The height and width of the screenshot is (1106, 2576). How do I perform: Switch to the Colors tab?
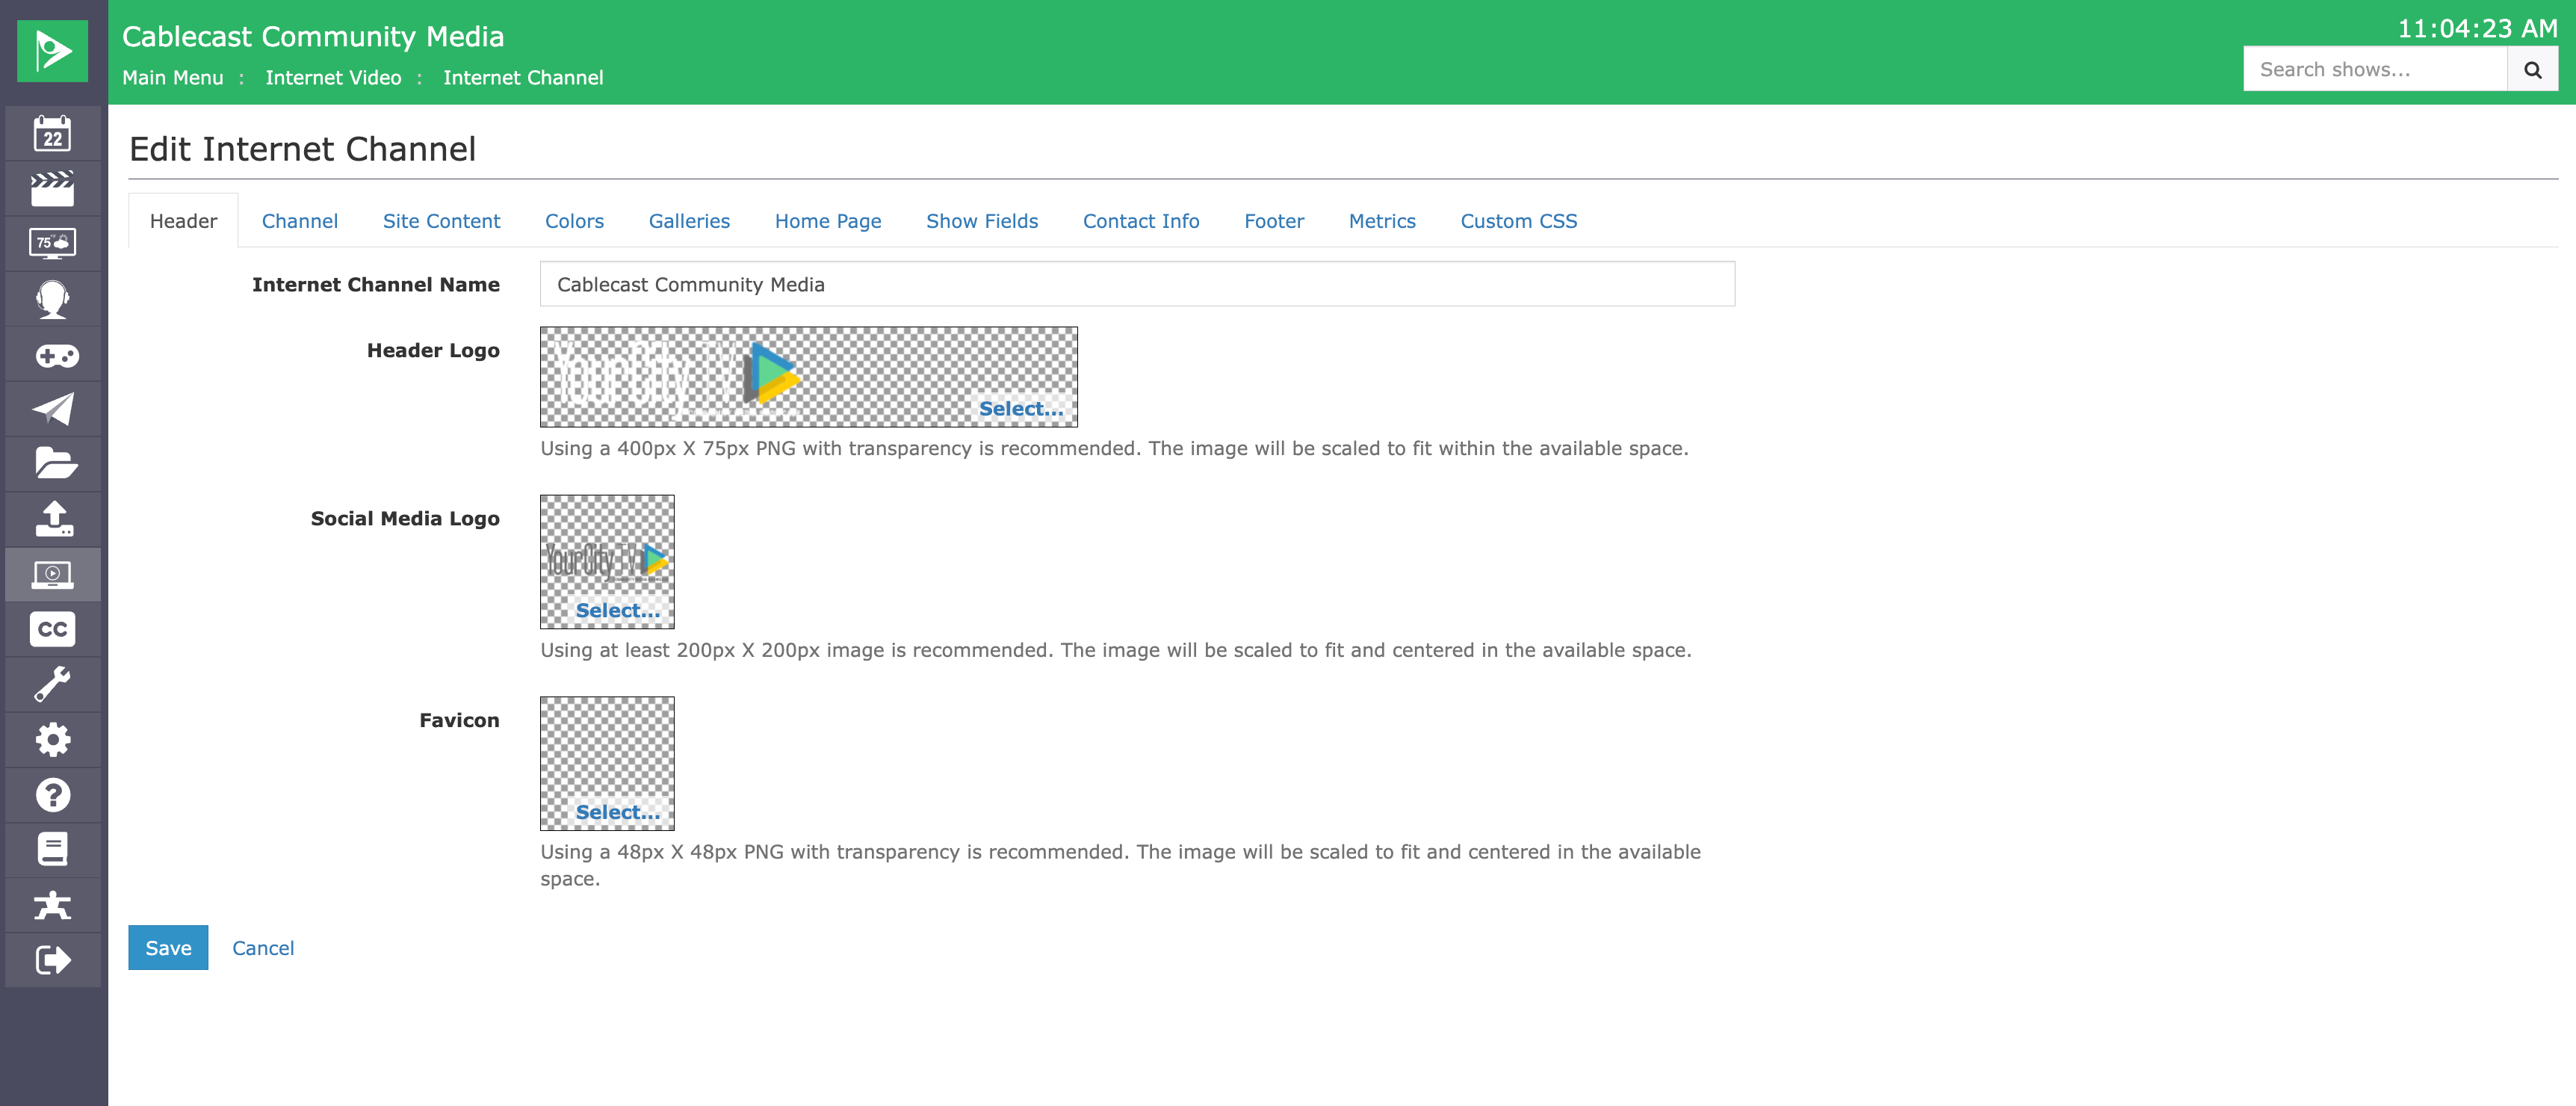pos(574,221)
